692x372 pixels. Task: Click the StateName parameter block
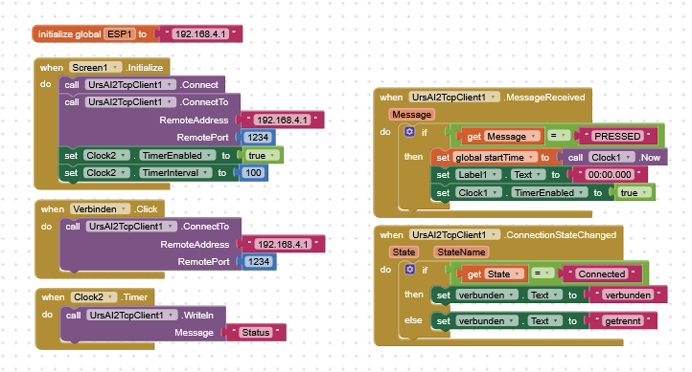pyautogui.click(x=461, y=252)
